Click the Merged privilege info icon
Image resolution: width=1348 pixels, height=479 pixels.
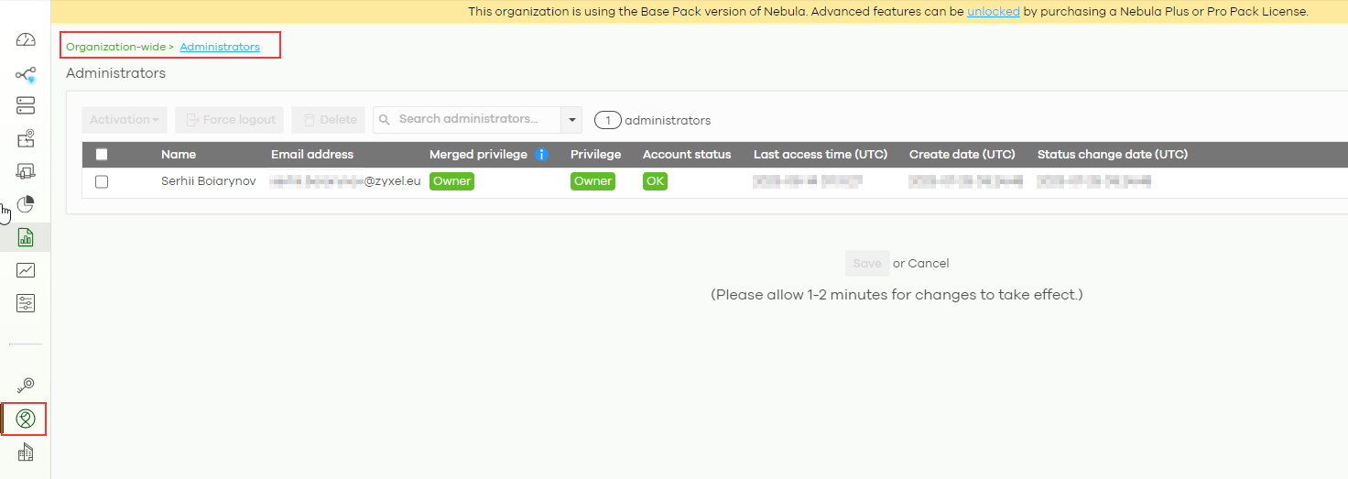click(x=541, y=155)
